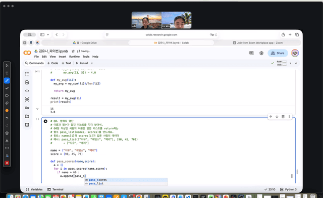Select the Text annotation tool

(7, 73)
